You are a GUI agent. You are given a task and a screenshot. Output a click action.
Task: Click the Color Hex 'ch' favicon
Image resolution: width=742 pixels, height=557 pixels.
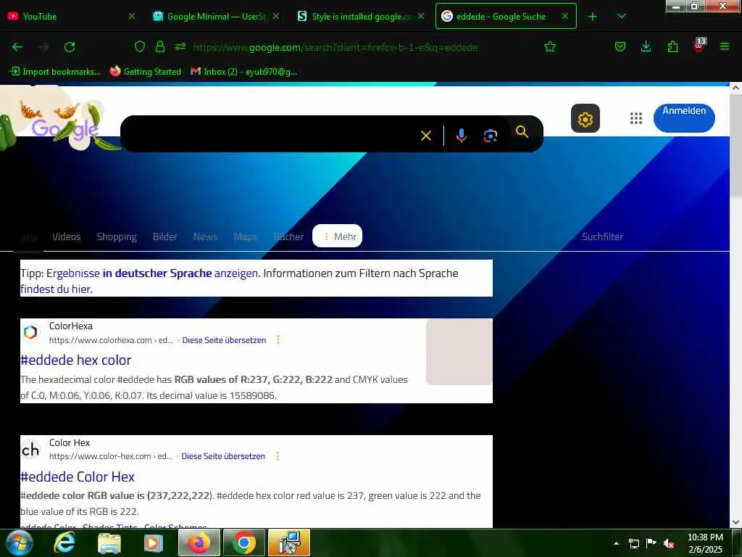(x=30, y=450)
